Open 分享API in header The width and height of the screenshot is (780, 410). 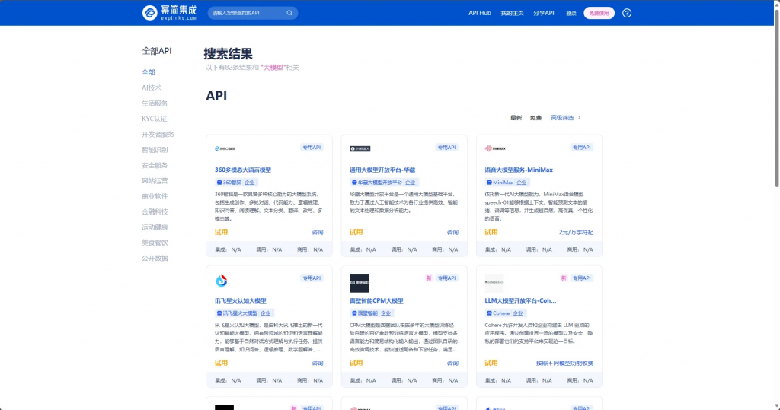[x=544, y=13]
